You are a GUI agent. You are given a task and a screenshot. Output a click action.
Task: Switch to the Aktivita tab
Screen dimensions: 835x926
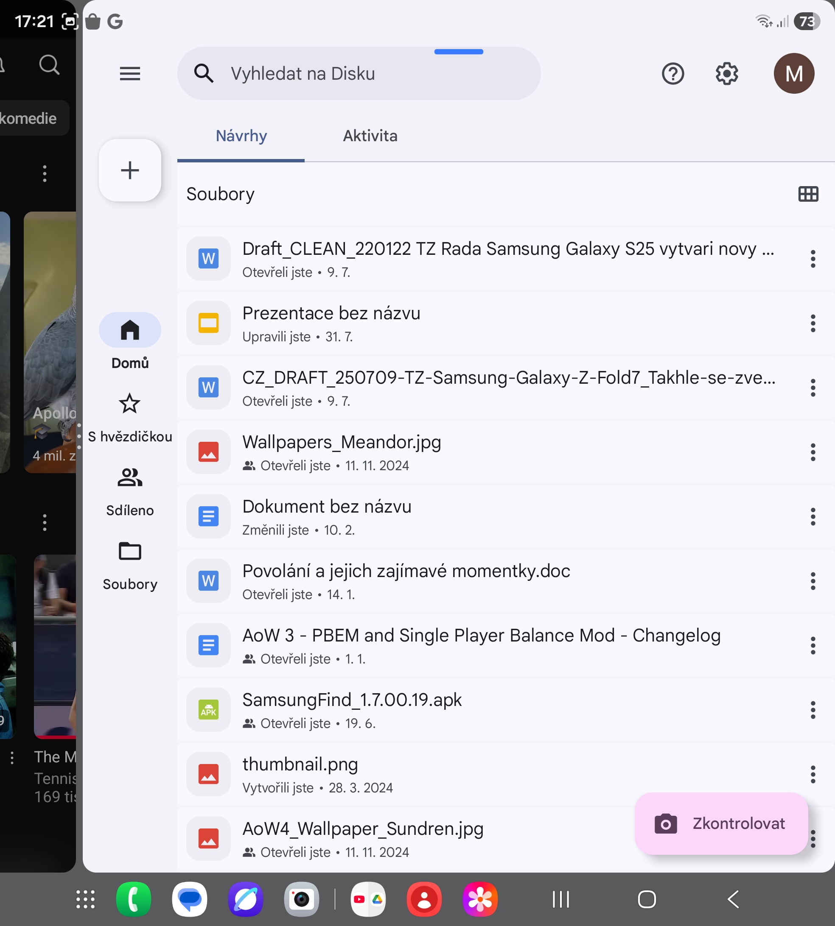pos(370,136)
